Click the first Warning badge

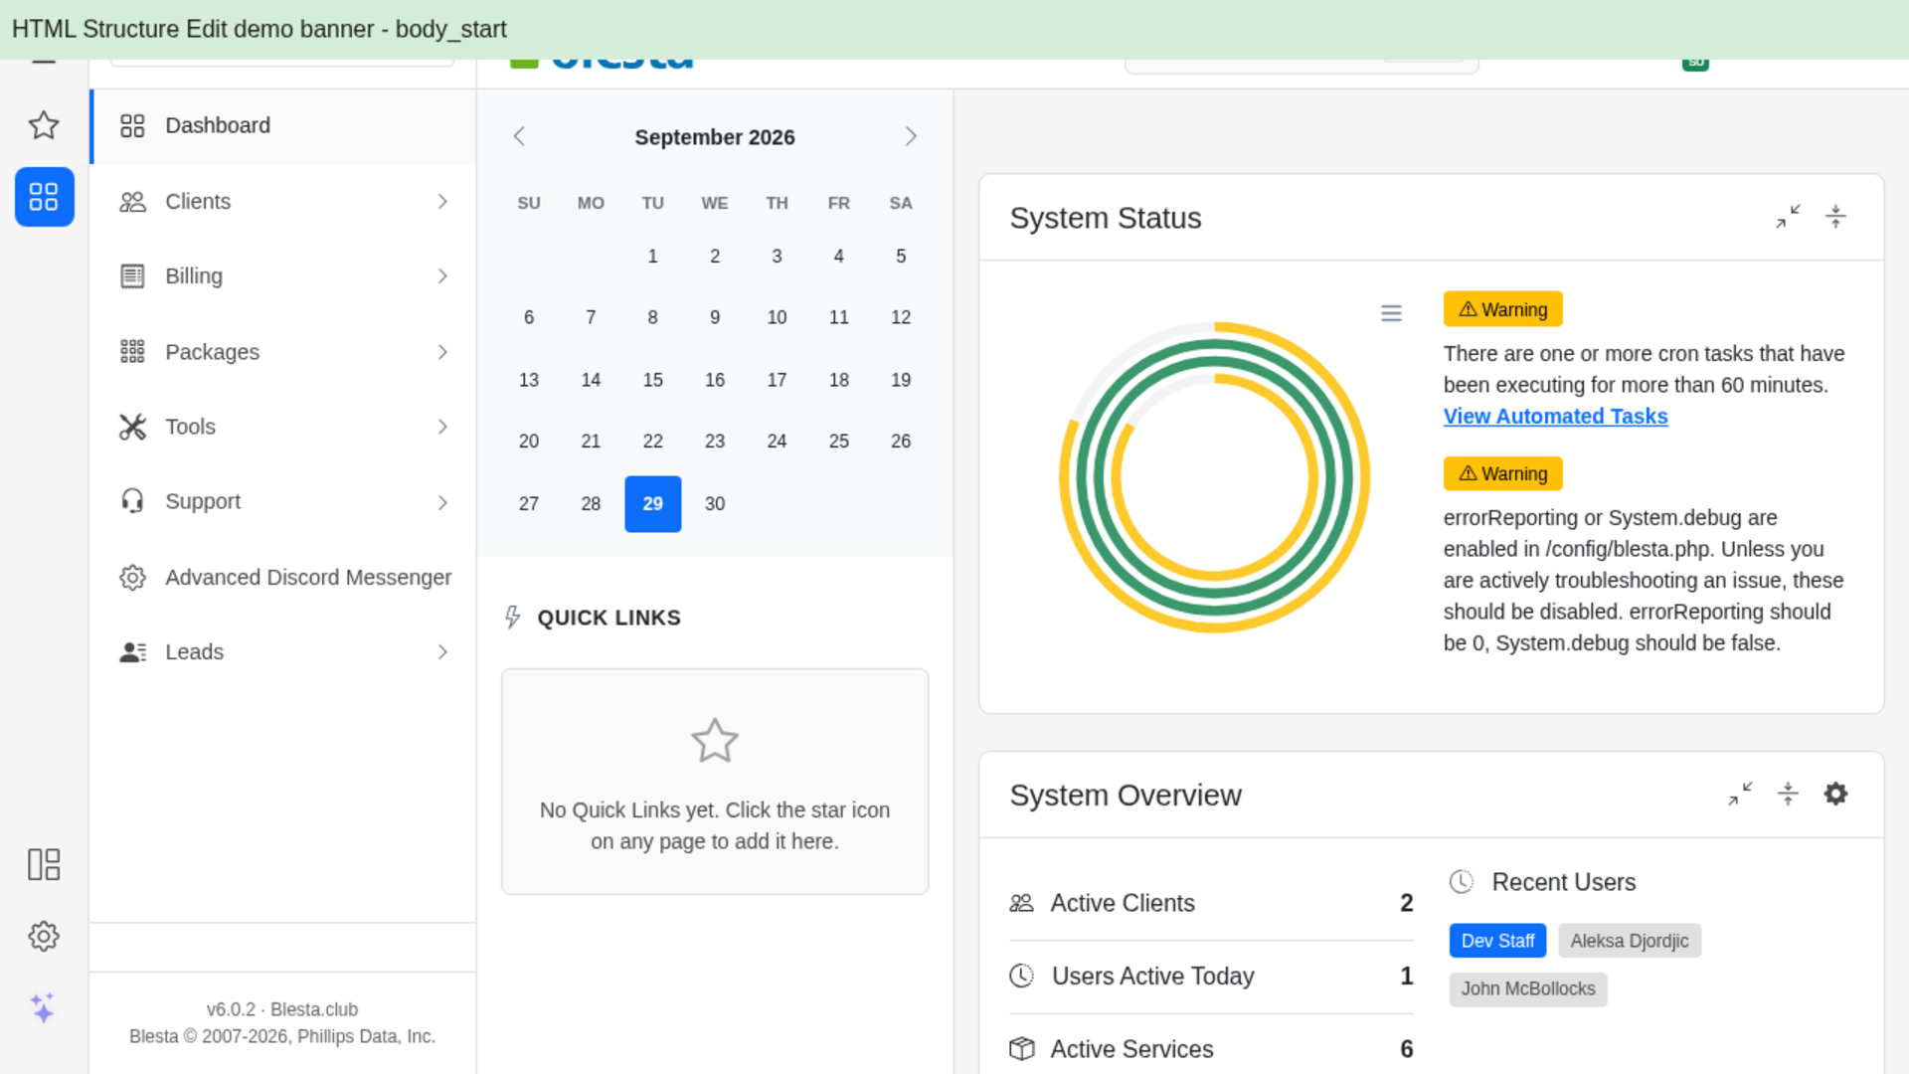(1502, 309)
